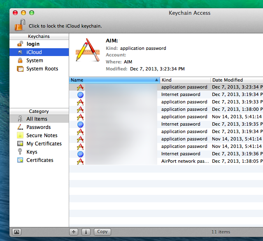Click the Name column sort arrow

pyautogui.click(x=156, y=80)
